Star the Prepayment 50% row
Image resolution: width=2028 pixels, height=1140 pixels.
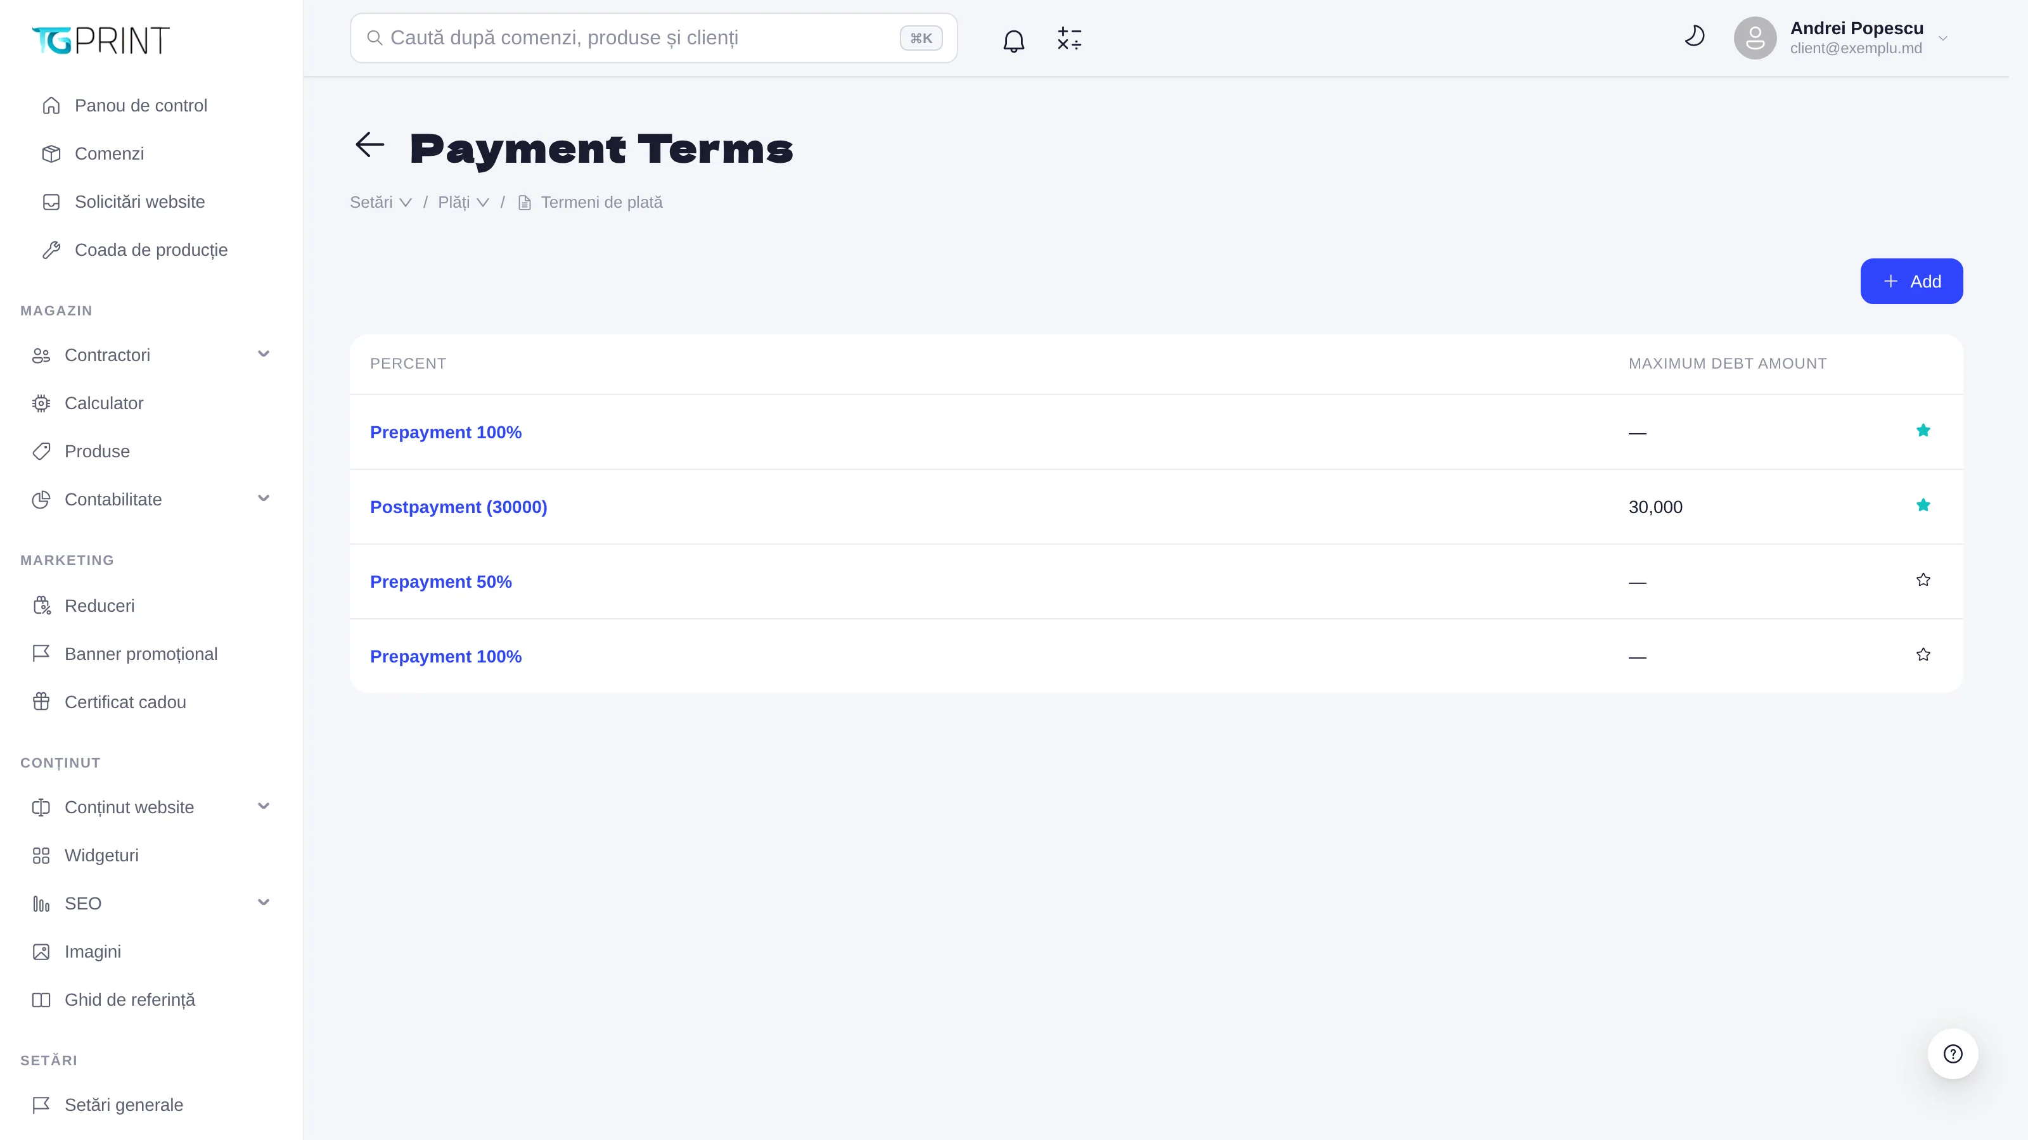click(x=1923, y=580)
